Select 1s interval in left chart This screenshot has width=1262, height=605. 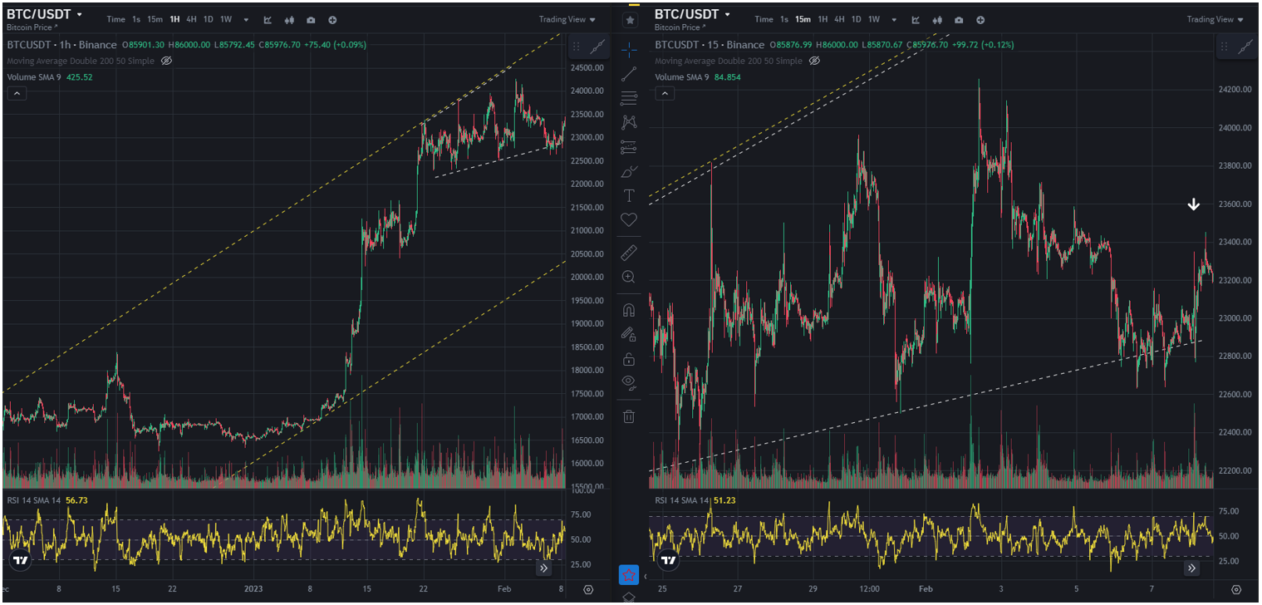point(136,19)
